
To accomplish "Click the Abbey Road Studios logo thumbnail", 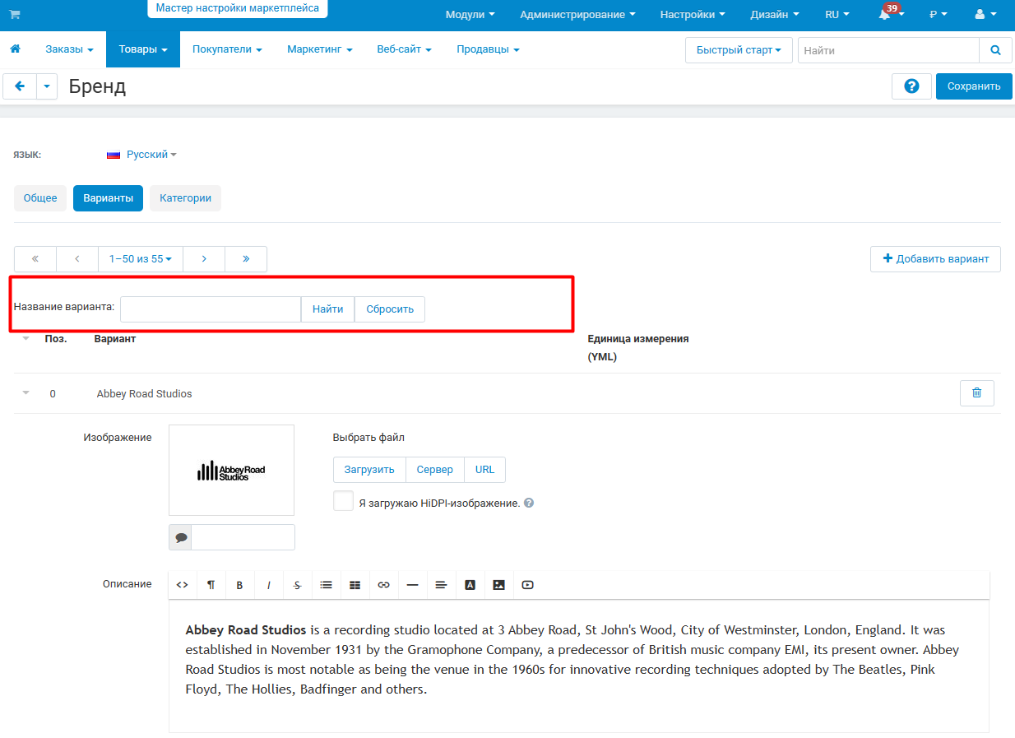I will click(232, 471).
